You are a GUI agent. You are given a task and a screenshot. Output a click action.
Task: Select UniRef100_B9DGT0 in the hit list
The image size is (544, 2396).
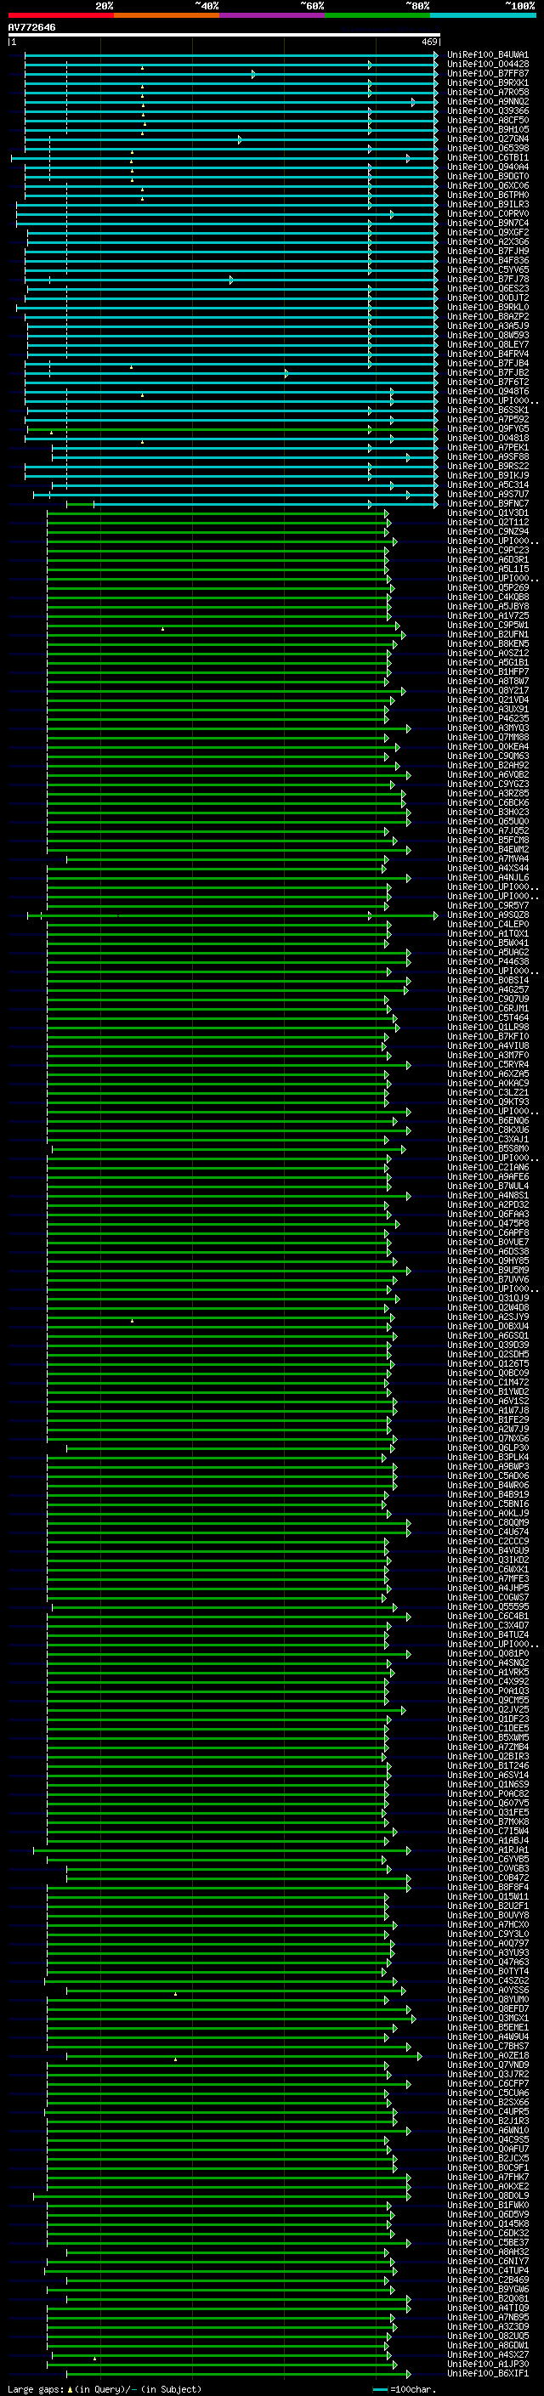pos(488,177)
